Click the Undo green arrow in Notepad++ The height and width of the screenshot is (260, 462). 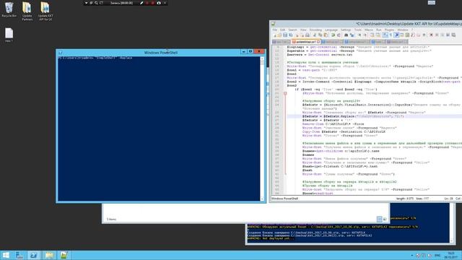coord(334,35)
